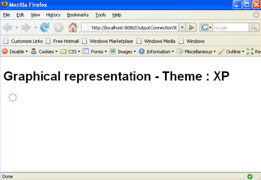Open the address bar history dropdown
Screen dimensions: 261x180
tap(182, 27)
